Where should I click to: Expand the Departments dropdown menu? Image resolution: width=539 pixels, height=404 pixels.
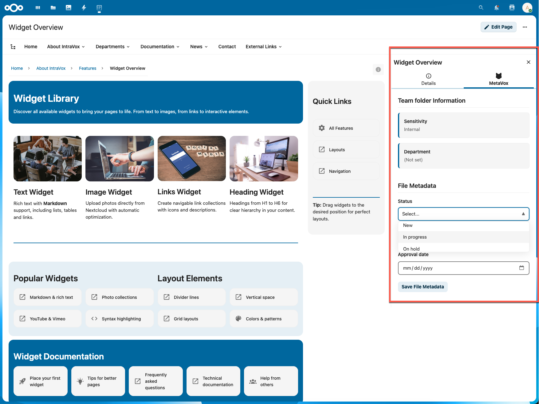[x=112, y=47]
